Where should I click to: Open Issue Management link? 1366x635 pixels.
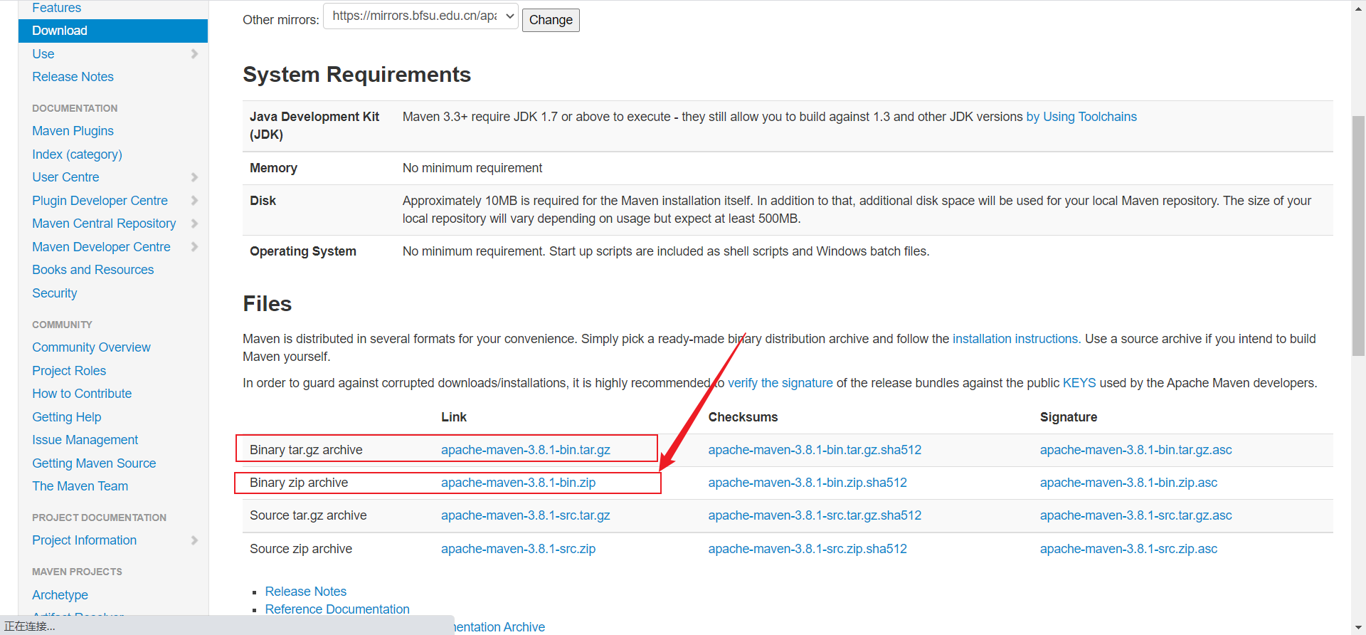coord(85,440)
